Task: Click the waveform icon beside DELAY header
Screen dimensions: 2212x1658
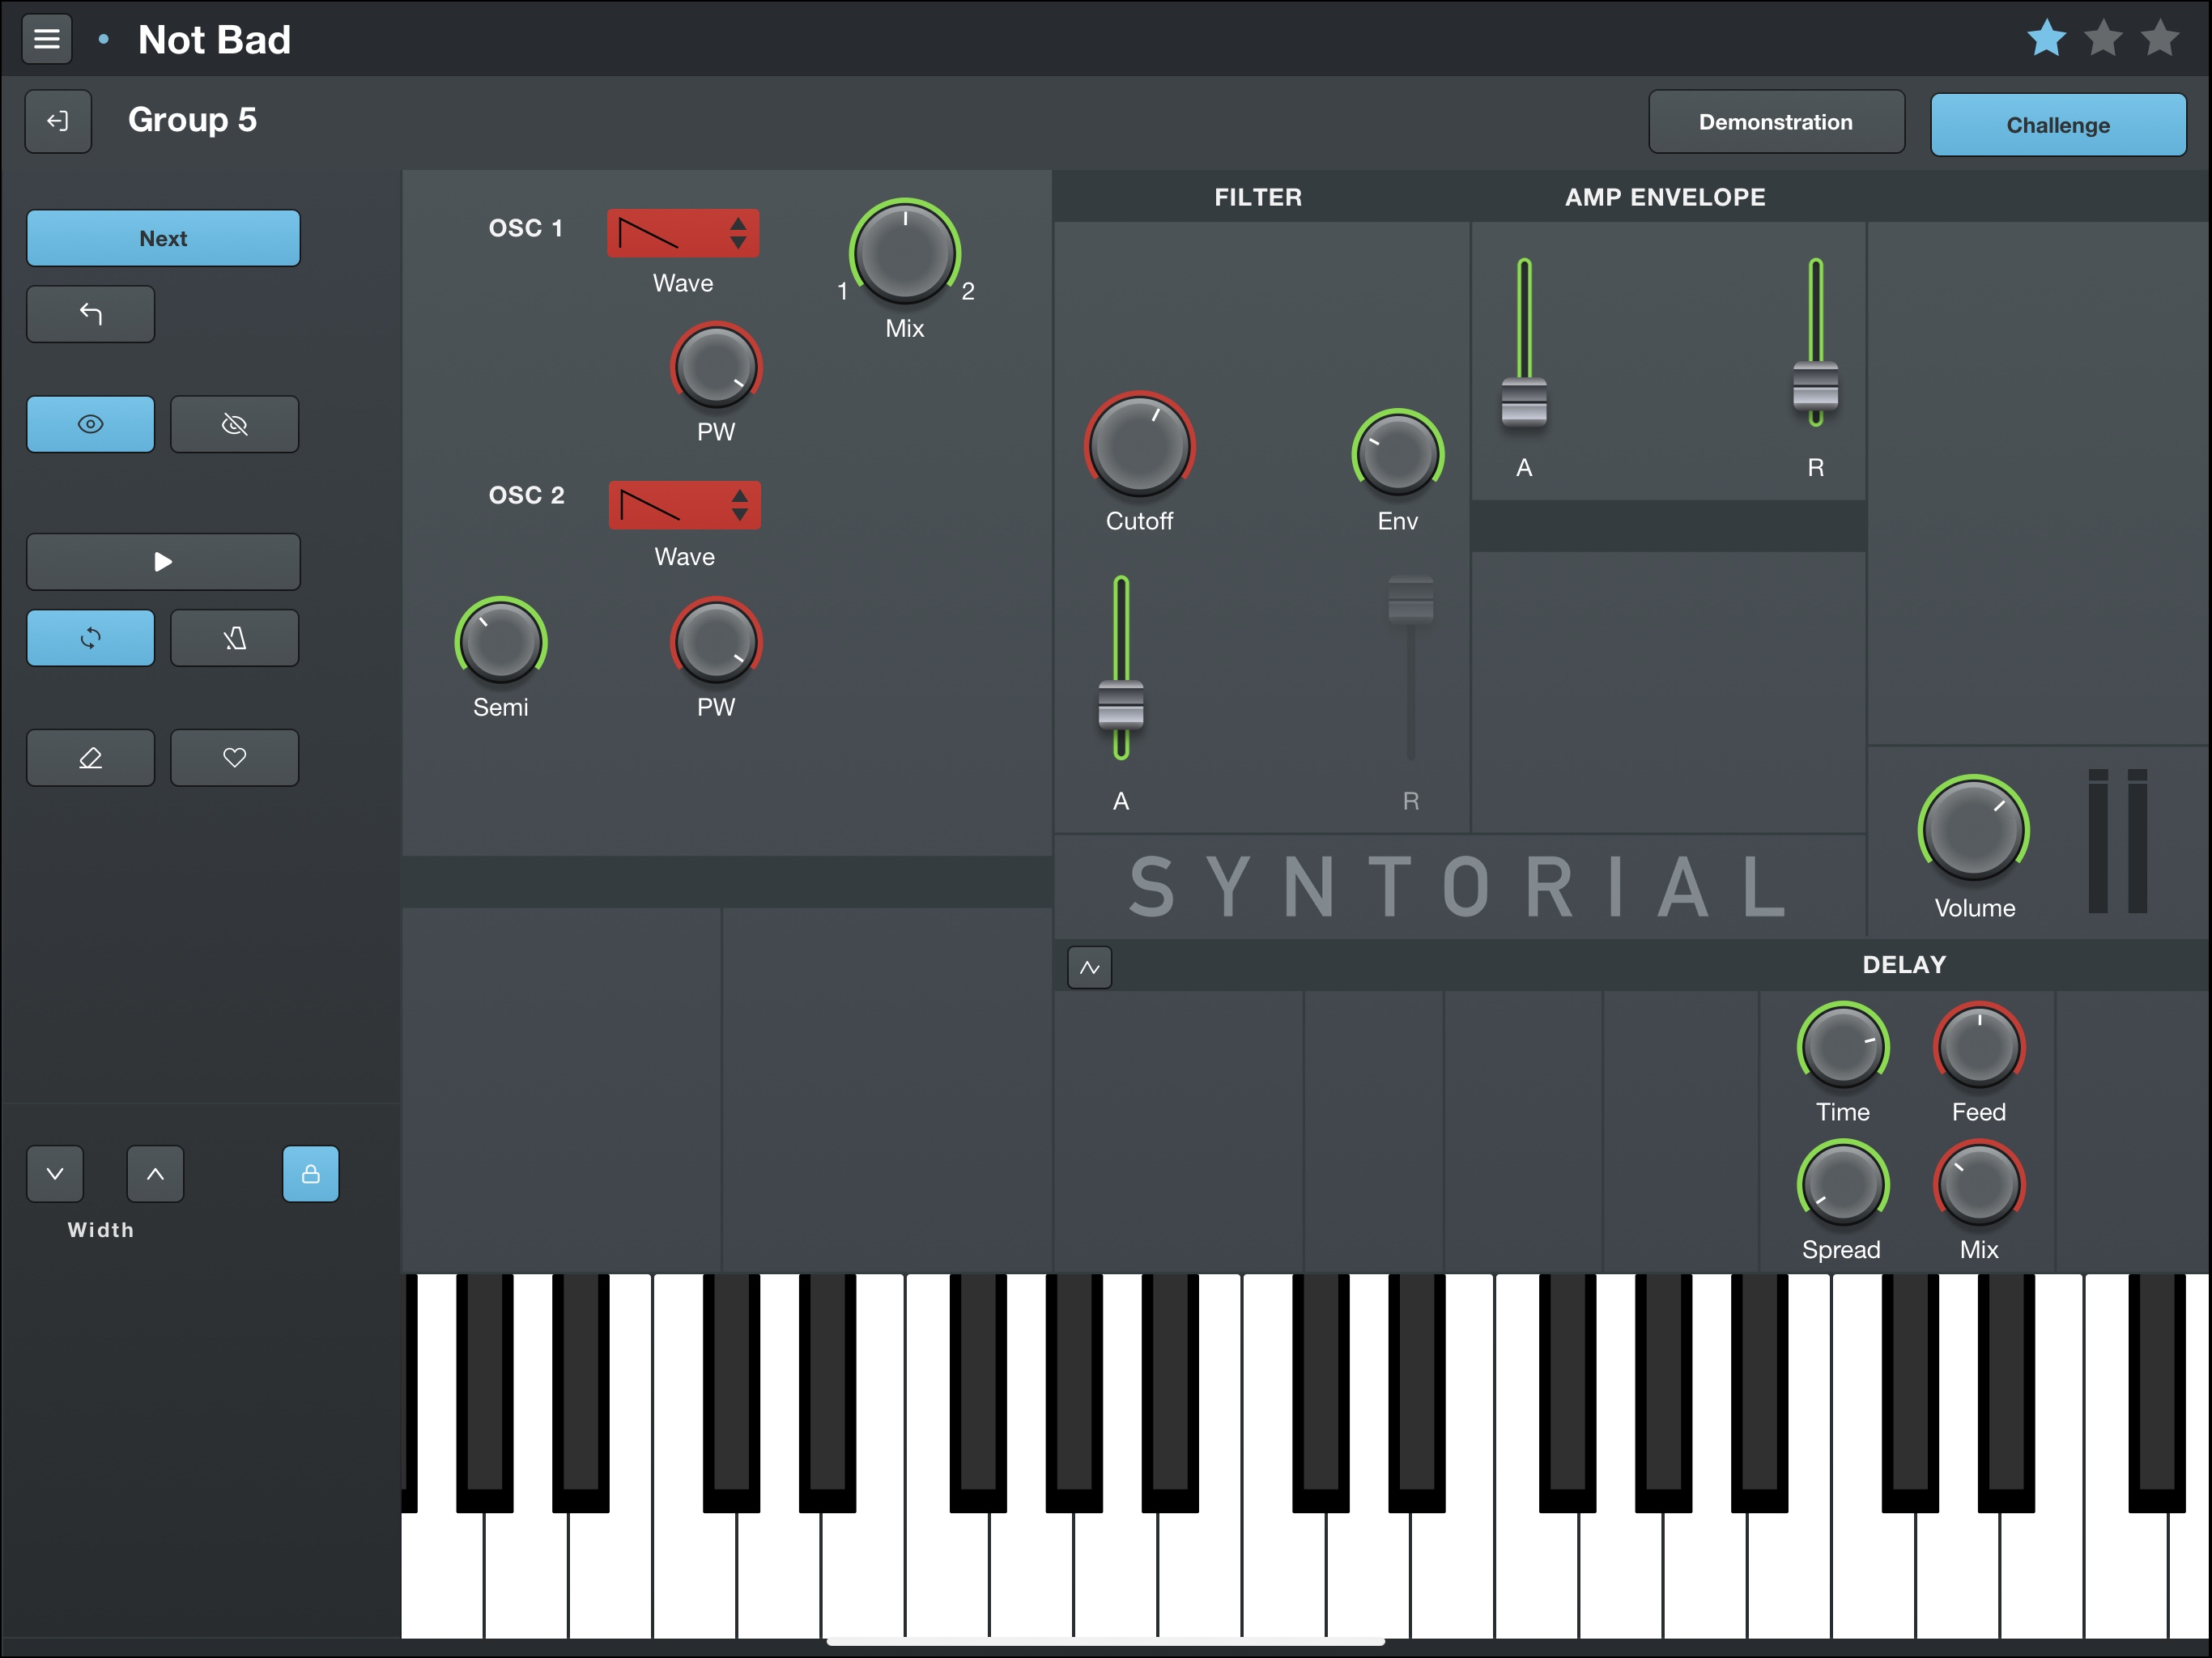Action: click(1090, 967)
